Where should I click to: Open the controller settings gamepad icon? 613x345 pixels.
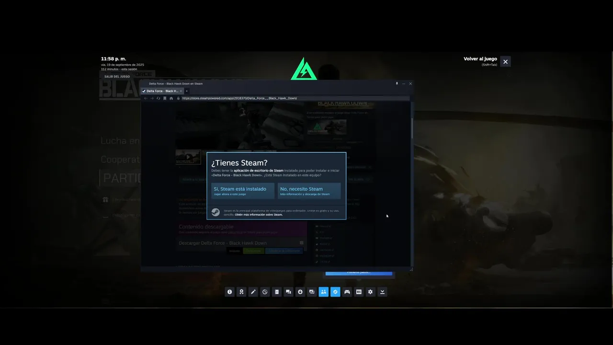point(347,292)
